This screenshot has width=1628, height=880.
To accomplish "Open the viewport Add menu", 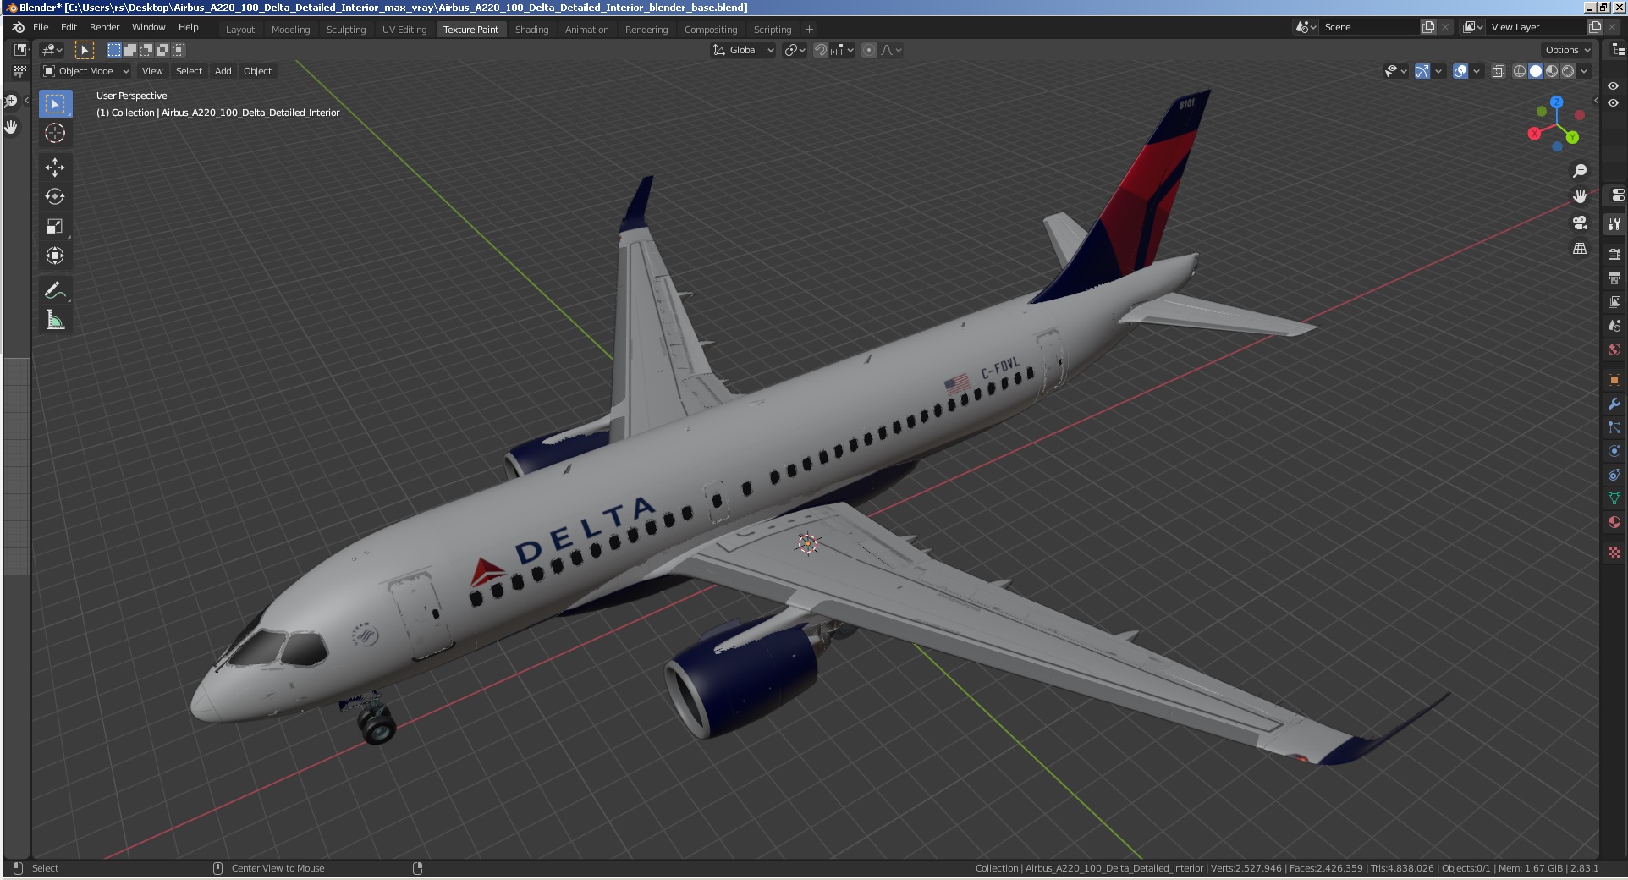I will point(223,71).
